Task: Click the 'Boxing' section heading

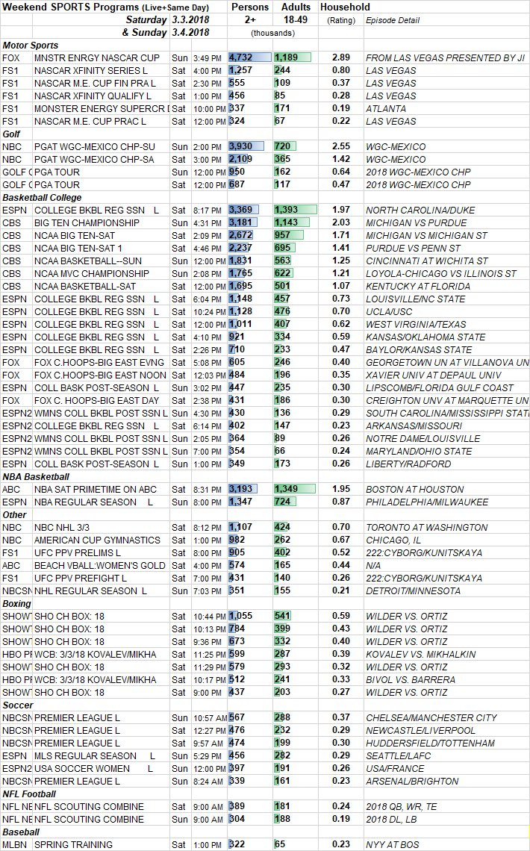Action: (x=17, y=603)
